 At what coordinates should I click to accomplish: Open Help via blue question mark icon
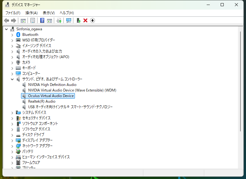click(x=42, y=20)
